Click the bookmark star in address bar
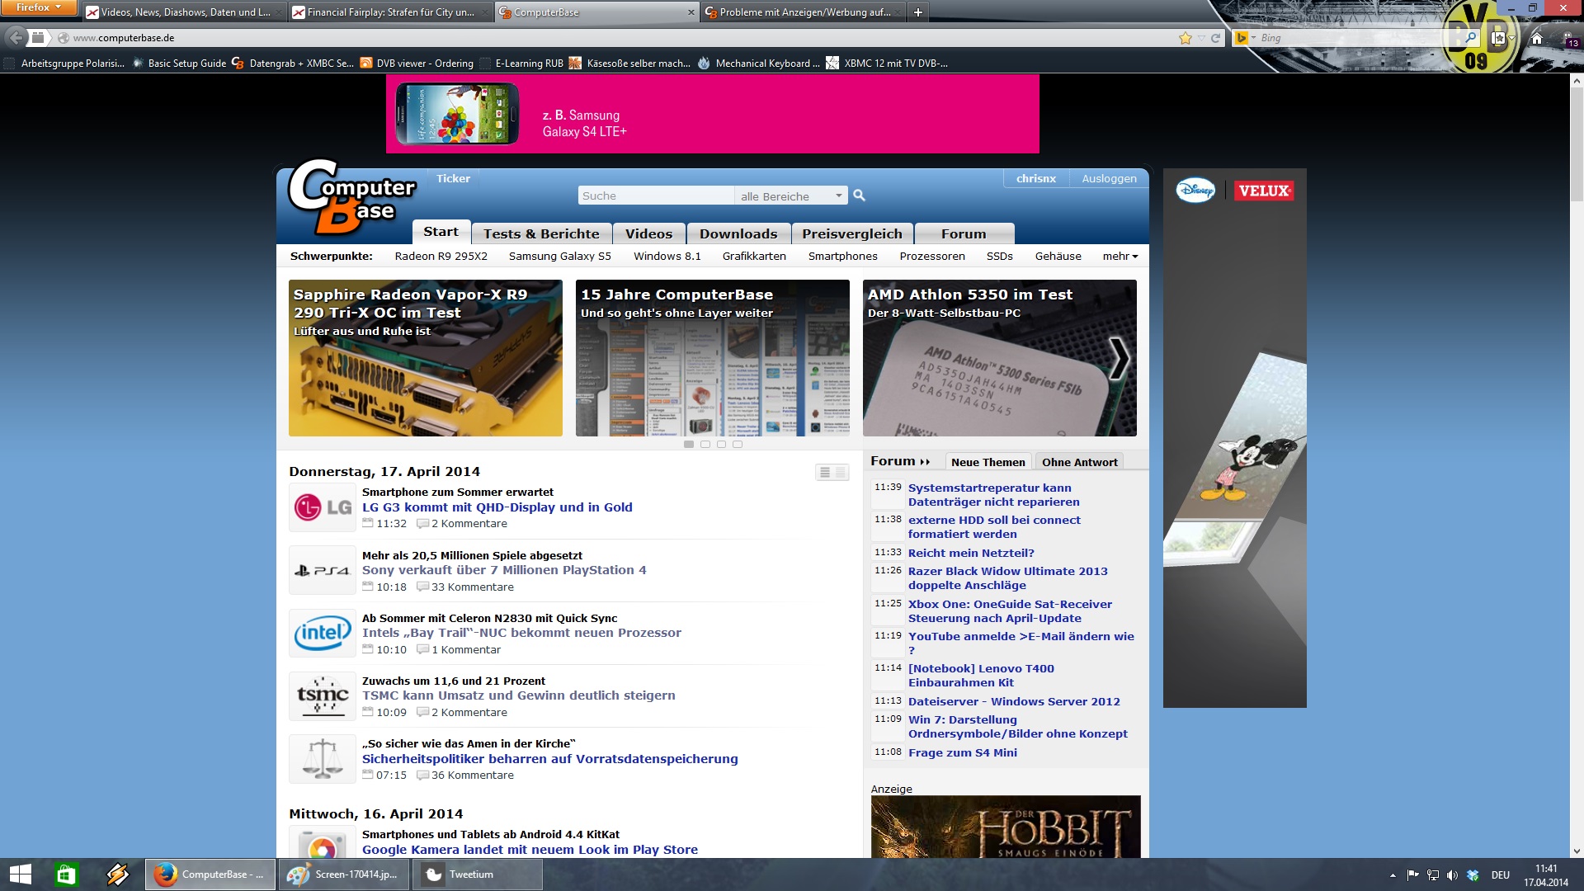The height and width of the screenshot is (891, 1584). pyautogui.click(x=1186, y=38)
